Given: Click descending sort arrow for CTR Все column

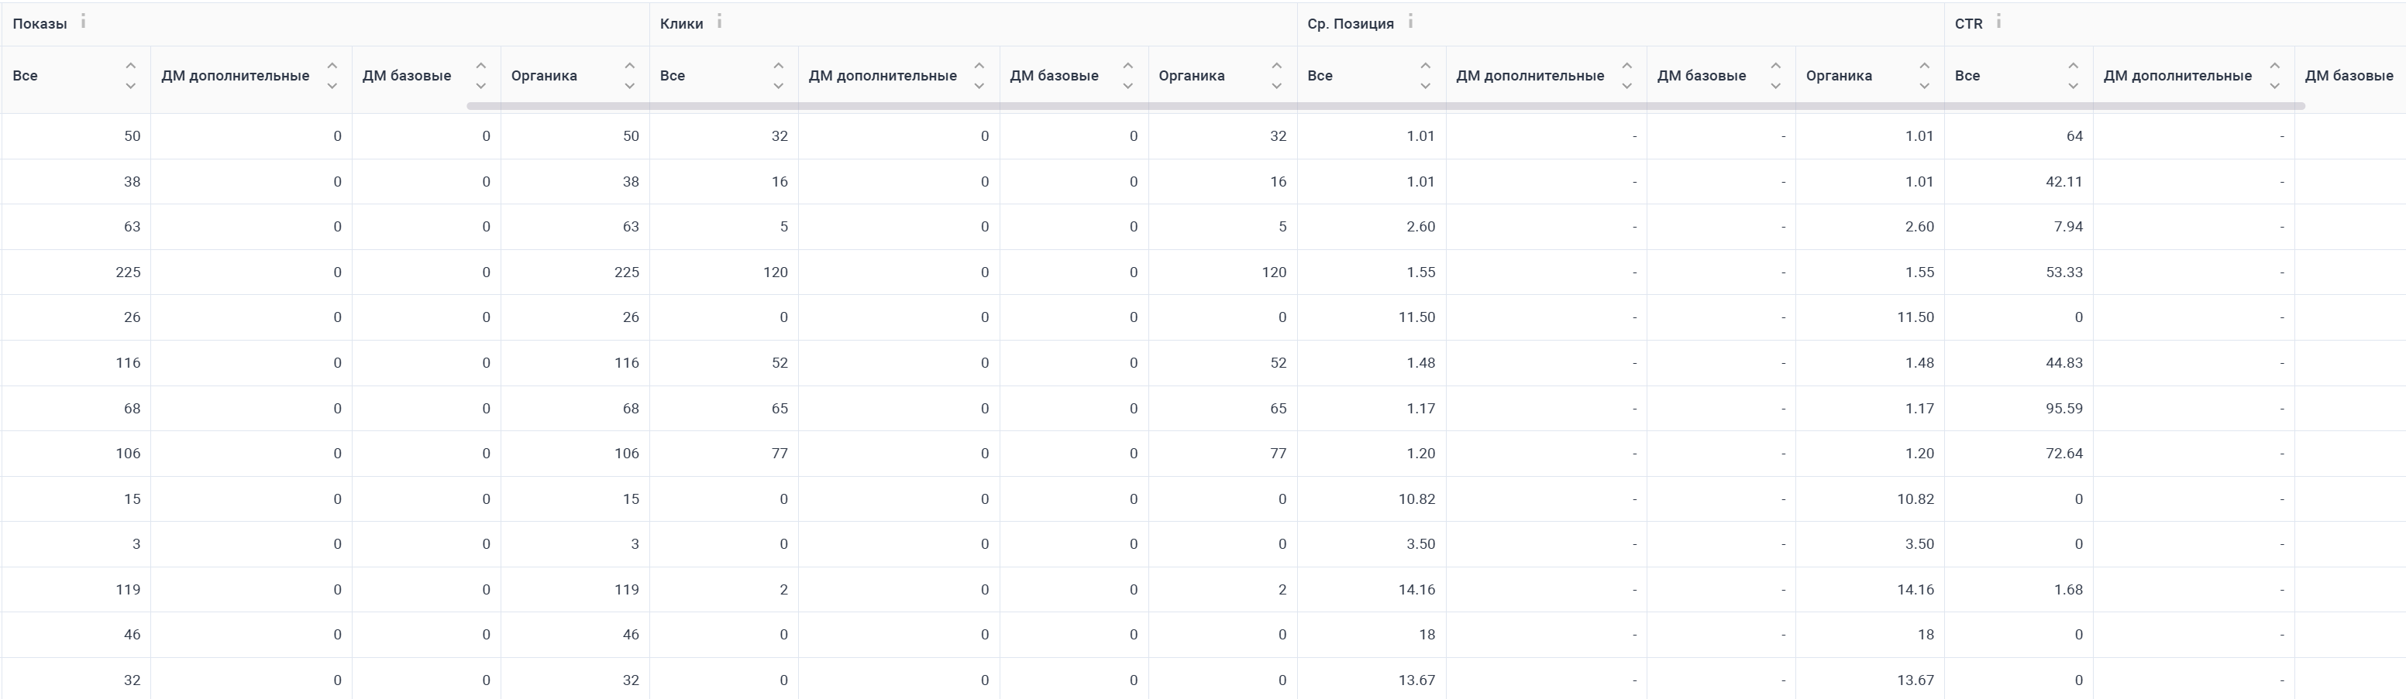Looking at the screenshot, I should pyautogui.click(x=2074, y=86).
